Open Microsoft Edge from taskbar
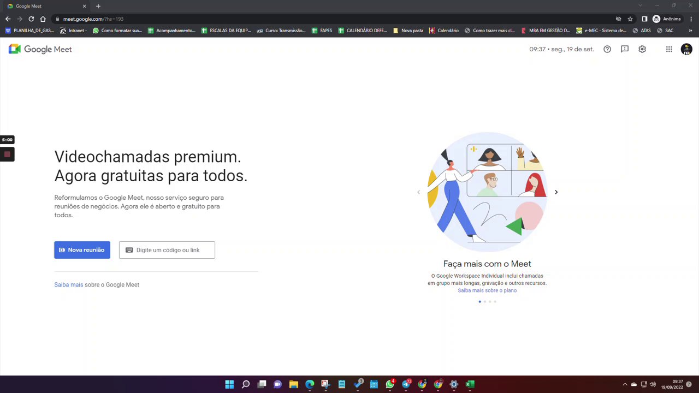This screenshot has width=699, height=393. pyautogui.click(x=310, y=384)
